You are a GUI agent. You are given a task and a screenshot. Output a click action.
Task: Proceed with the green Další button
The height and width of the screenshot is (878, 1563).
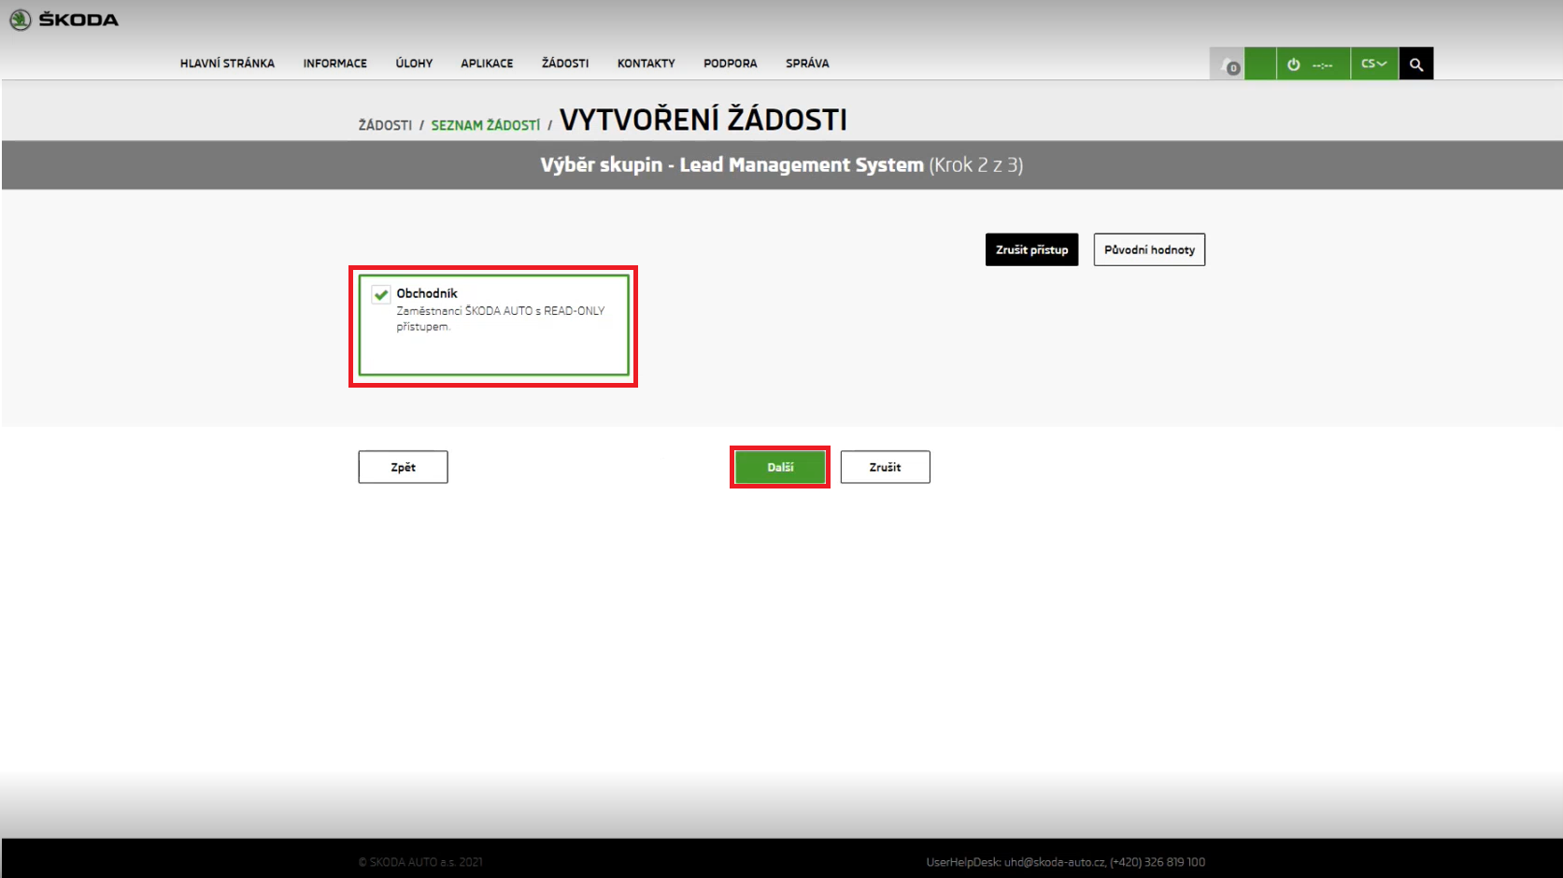point(780,467)
